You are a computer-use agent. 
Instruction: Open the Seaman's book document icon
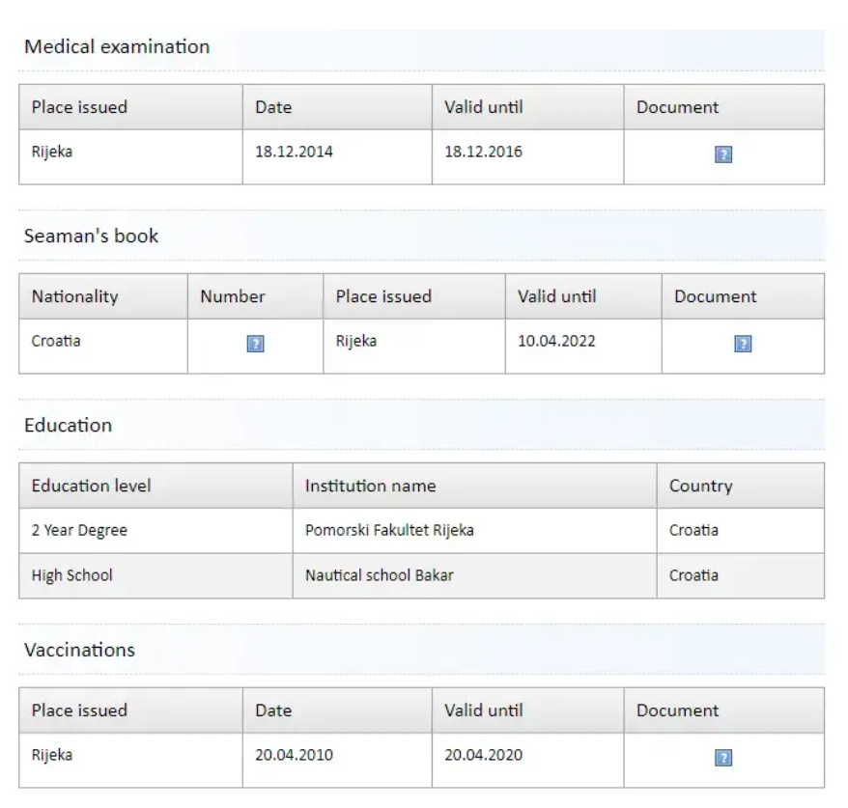click(x=743, y=344)
